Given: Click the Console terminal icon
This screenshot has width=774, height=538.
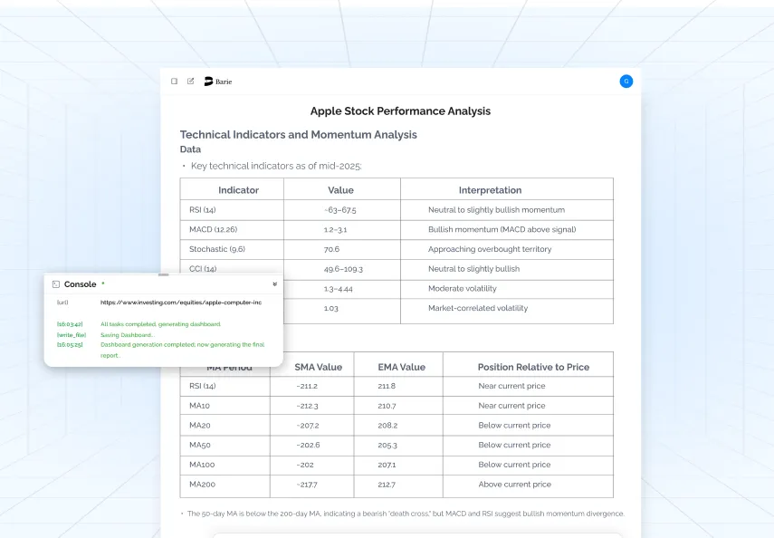Looking at the screenshot, I should (x=56, y=284).
